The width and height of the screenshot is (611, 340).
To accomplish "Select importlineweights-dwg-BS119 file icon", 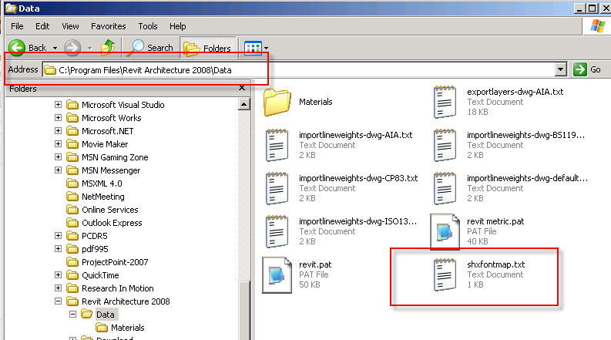I will pyautogui.click(x=445, y=145).
